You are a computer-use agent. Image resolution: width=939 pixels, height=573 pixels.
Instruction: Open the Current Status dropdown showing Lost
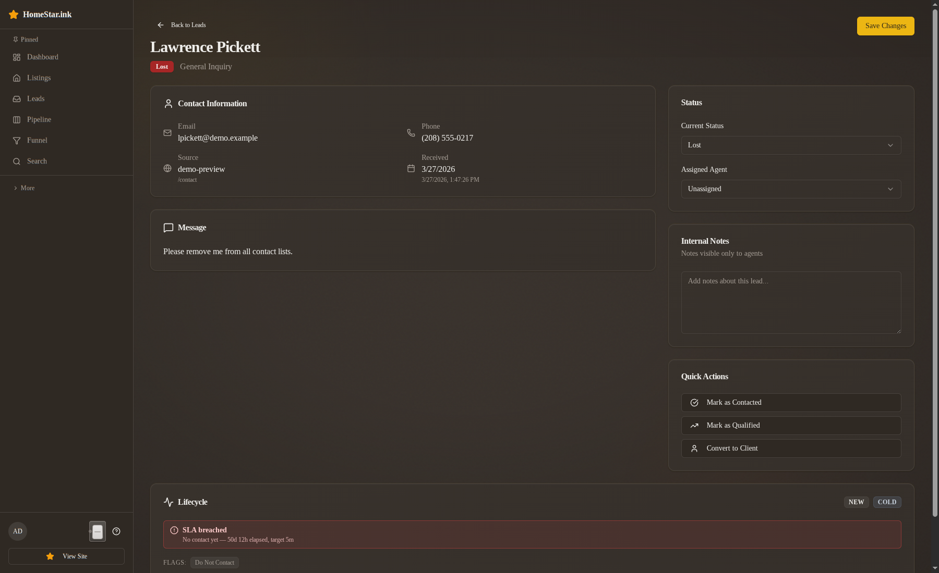click(x=791, y=145)
